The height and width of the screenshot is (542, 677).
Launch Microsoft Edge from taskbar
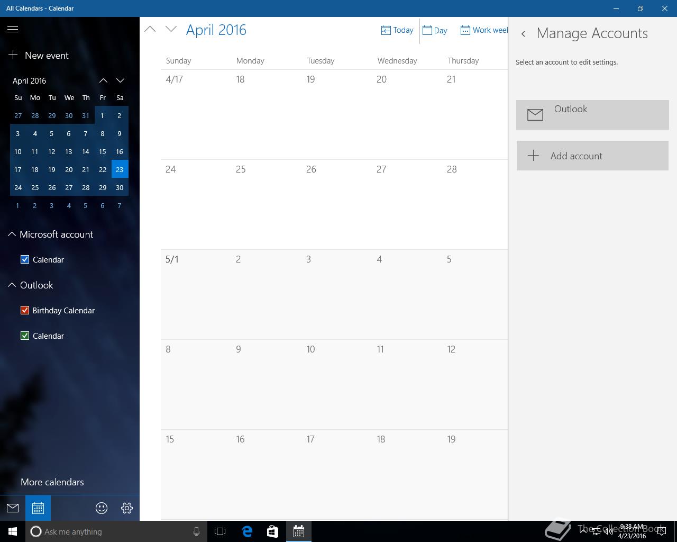247,531
